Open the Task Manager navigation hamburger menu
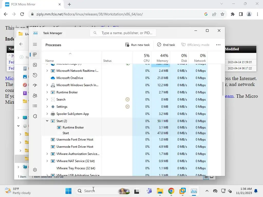This screenshot has width=263, height=197. pyautogui.click(x=35, y=44)
